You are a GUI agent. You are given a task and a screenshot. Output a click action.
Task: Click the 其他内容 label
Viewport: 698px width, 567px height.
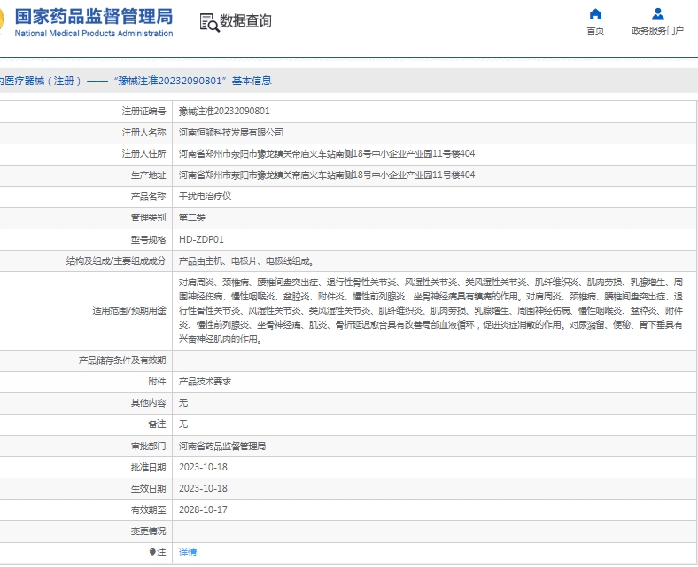[148, 403]
